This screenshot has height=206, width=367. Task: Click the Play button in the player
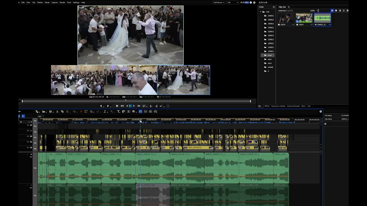130,106
